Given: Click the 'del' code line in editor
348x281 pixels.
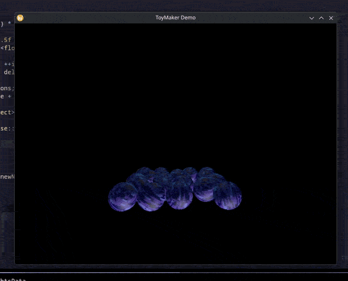Looking at the screenshot, I should (x=9, y=72).
